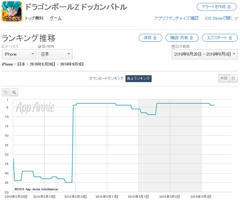Open アプリフランチャイズ確認 link

tap(176, 18)
